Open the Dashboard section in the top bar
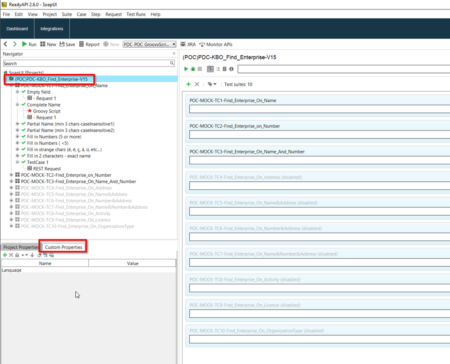 tap(17, 29)
